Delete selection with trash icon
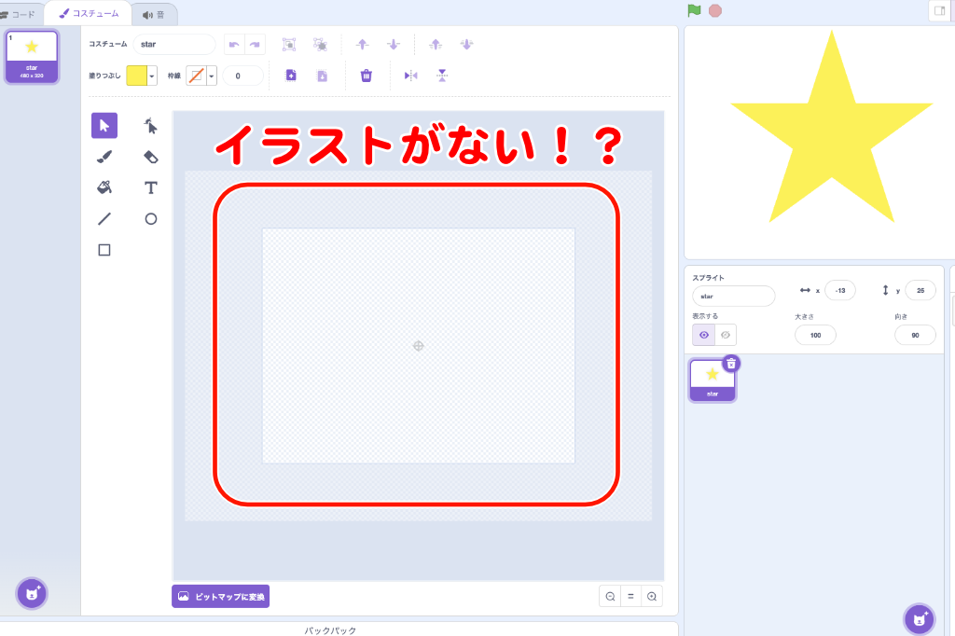 367,76
